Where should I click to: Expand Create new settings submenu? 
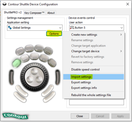point(94,35)
